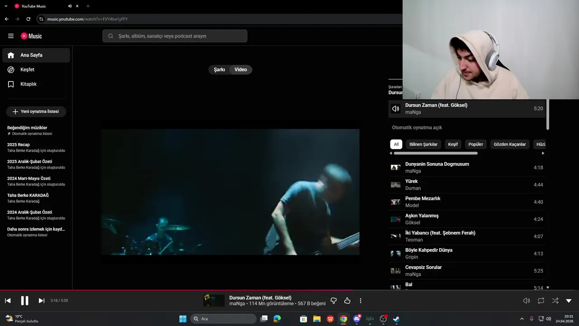The width and height of the screenshot is (579, 326).
Task: Click now playing speaker icon on Dursun Zaman
Action: pyautogui.click(x=396, y=109)
